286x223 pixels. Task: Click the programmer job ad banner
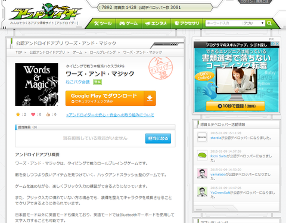237,76
